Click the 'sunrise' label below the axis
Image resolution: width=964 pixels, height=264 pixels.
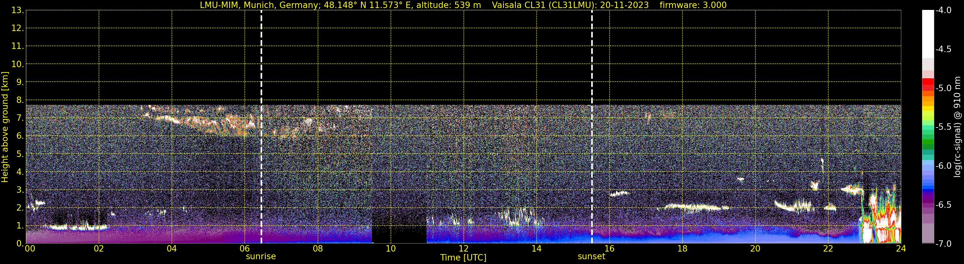(261, 257)
